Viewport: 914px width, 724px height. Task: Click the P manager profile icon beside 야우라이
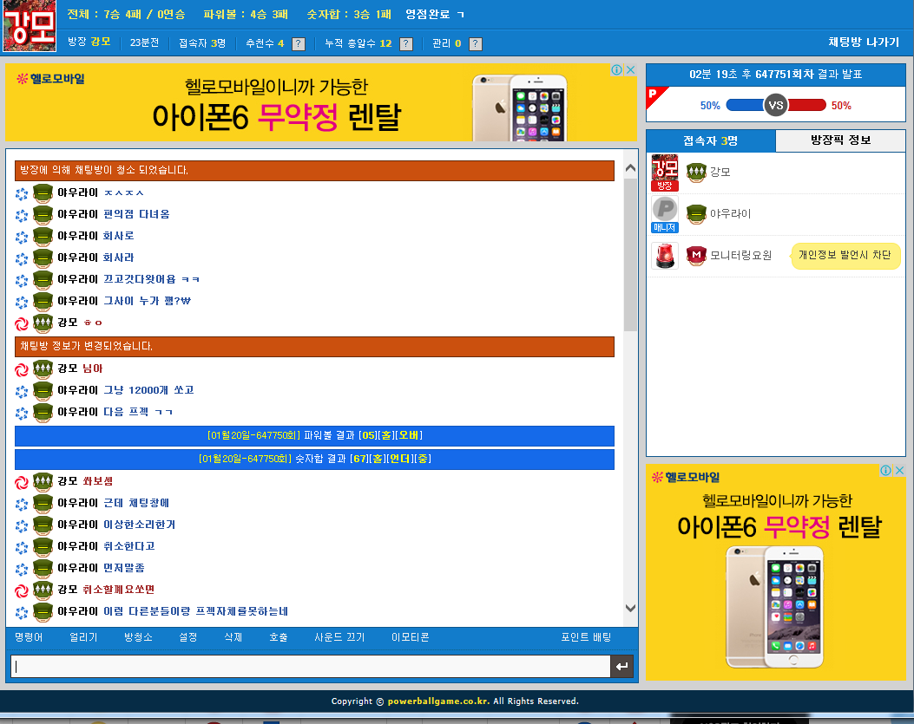[664, 210]
